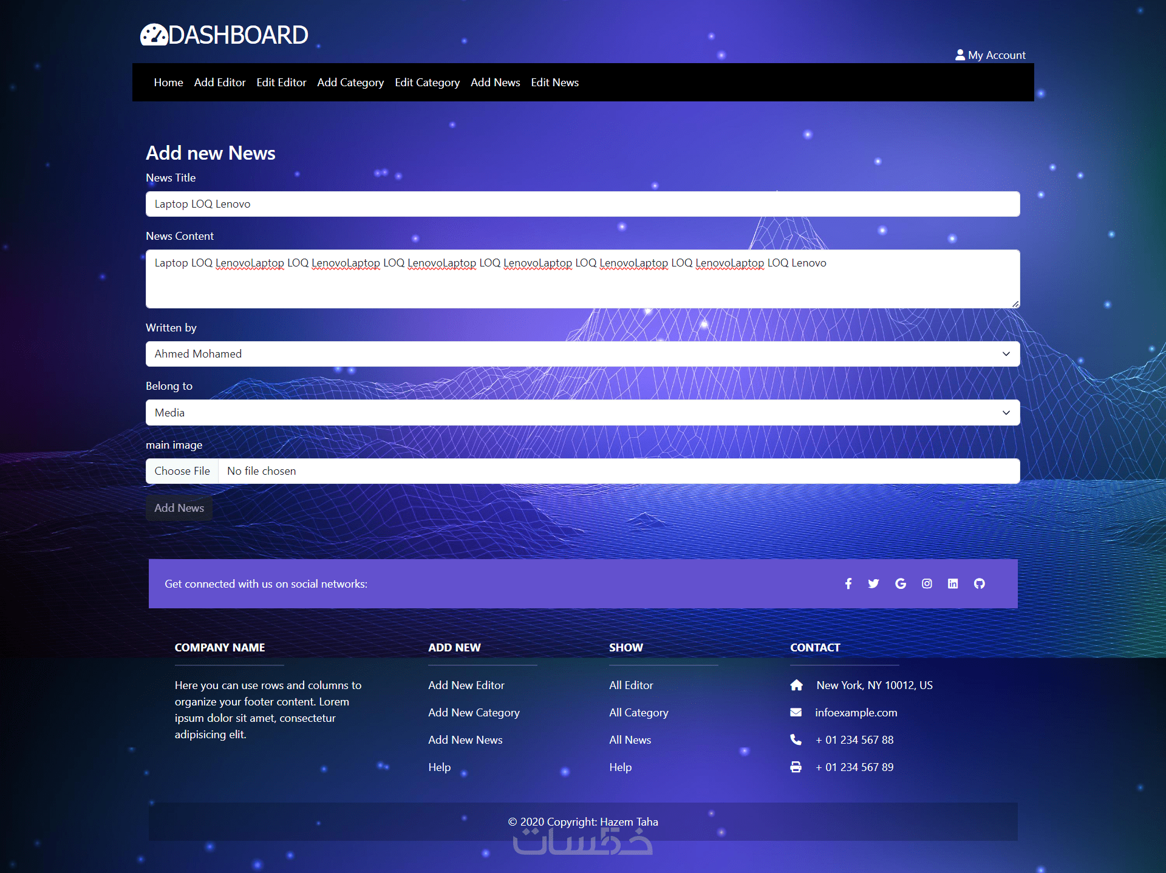1166x873 pixels.
Task: Open the All Category footer link
Action: point(638,713)
